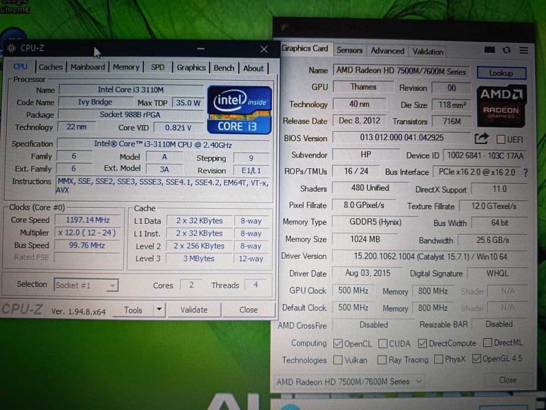Image resolution: width=546 pixels, height=410 pixels.
Task: Toggle the Ray Tracing checkbox
Action: (x=382, y=360)
